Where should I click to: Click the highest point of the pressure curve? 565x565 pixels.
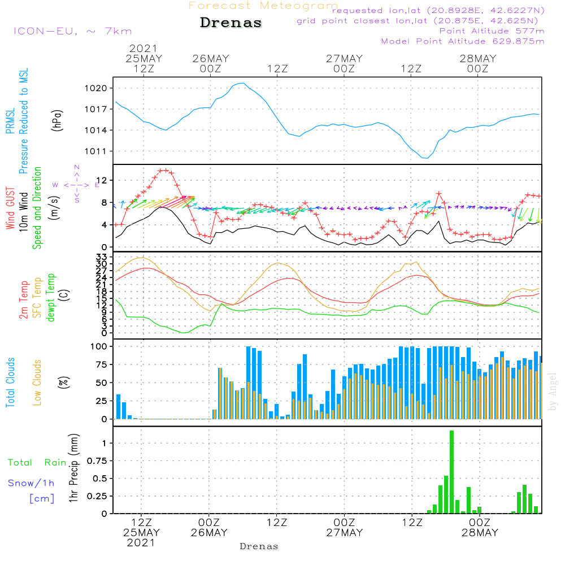click(x=244, y=83)
